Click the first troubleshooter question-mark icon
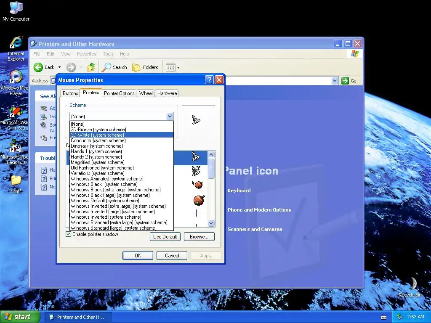The width and height of the screenshot is (431, 323). pyautogui.click(x=44, y=170)
